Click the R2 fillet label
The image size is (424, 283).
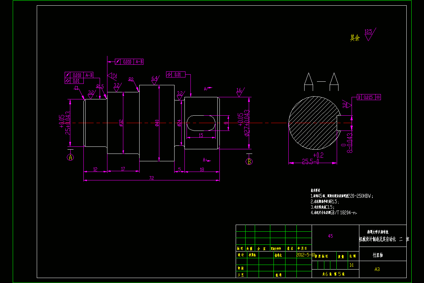point(131,79)
